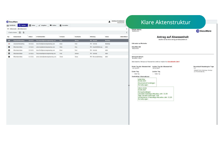Open the notification bell in the DocuWare header
This screenshot has height=151, width=224.
[x=109, y=22]
